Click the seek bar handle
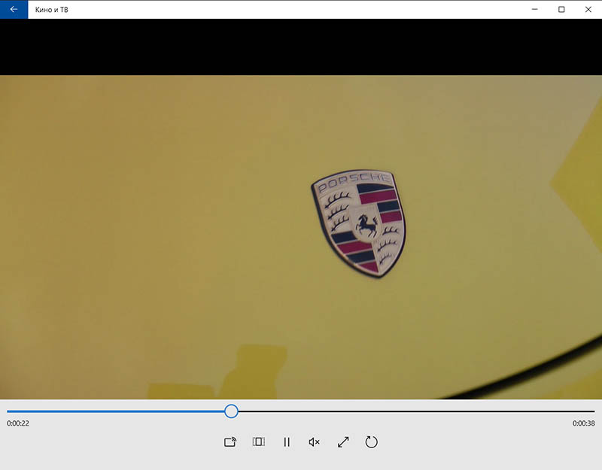The image size is (602, 470). tap(231, 411)
